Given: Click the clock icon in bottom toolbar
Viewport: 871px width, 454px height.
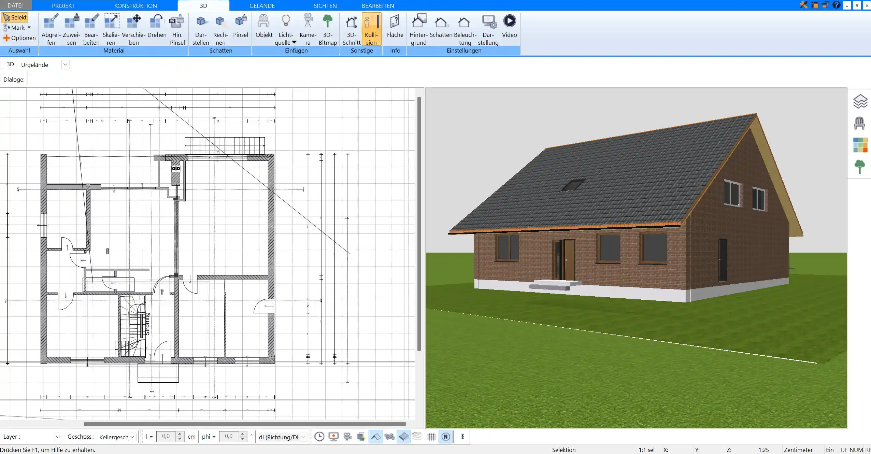Looking at the screenshot, I should [319, 437].
